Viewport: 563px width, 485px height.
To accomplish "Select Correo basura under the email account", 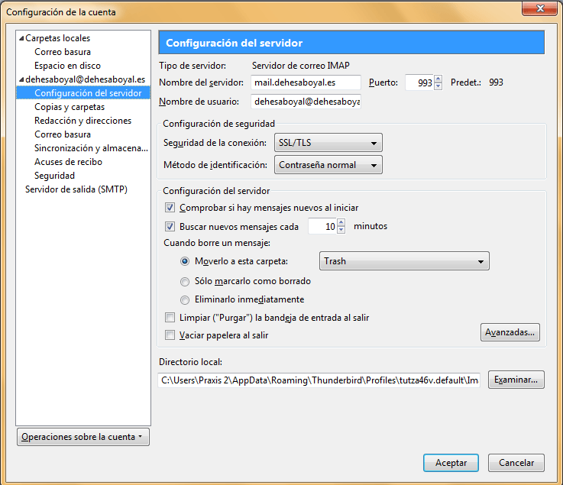I will click(63, 134).
